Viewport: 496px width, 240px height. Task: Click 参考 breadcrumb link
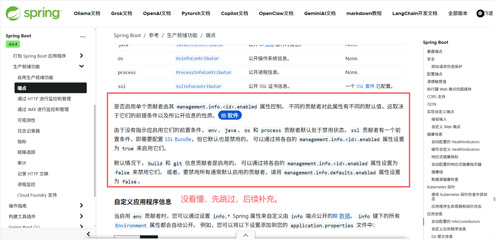[x=154, y=35]
